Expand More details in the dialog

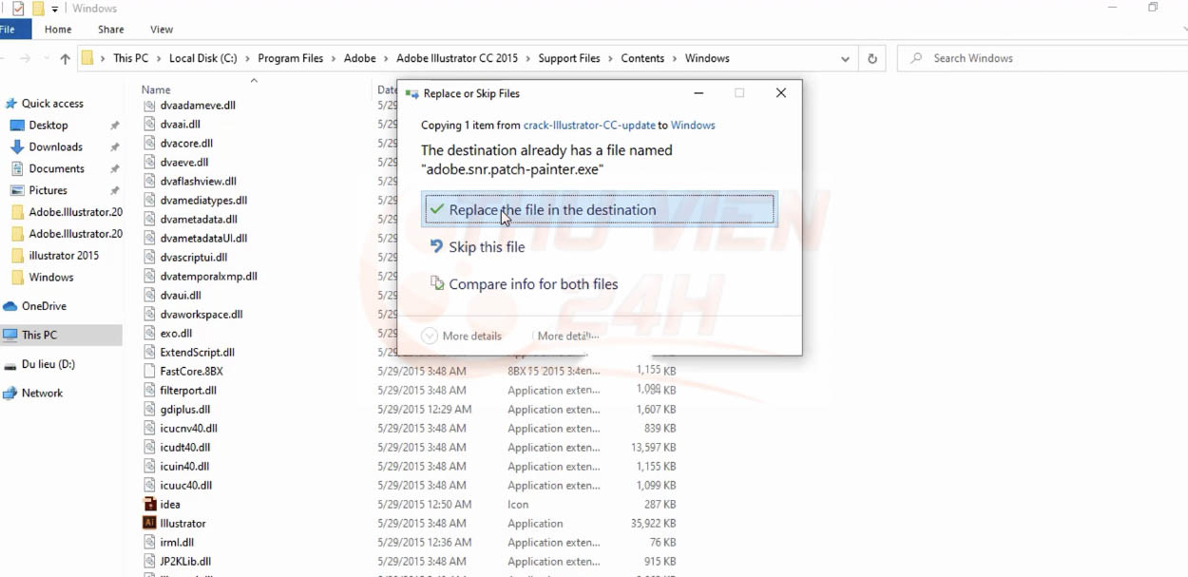coord(461,336)
